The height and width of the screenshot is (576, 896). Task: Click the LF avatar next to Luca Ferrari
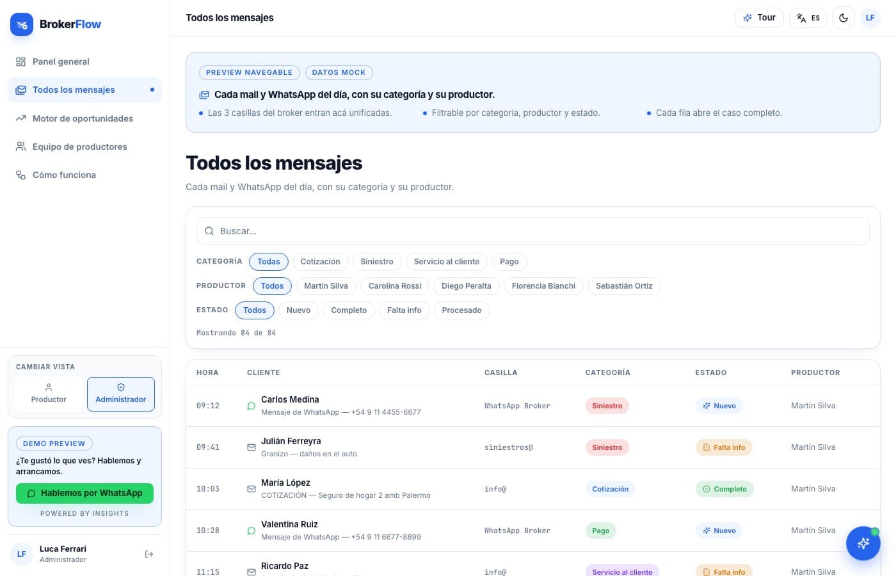coord(22,554)
